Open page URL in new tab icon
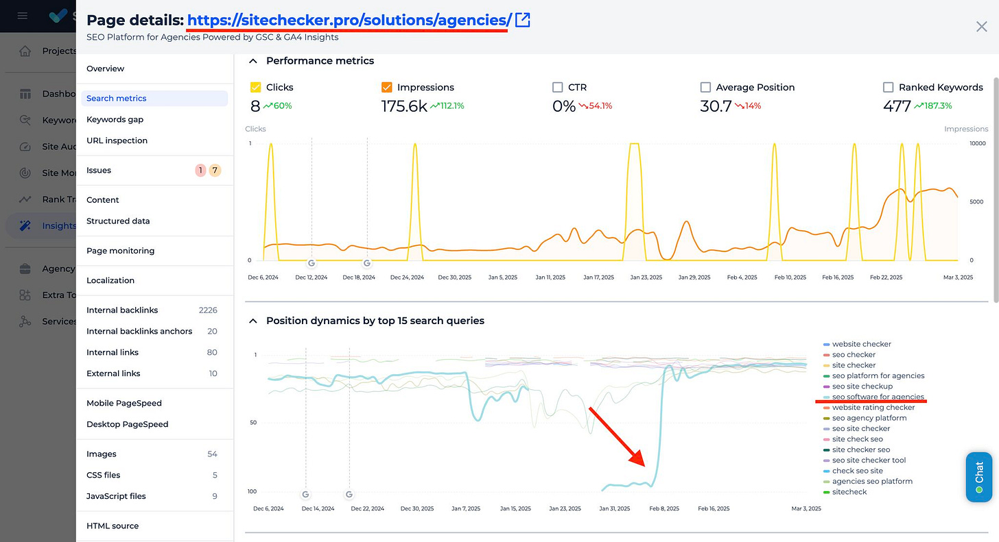999x542 pixels. coord(523,20)
